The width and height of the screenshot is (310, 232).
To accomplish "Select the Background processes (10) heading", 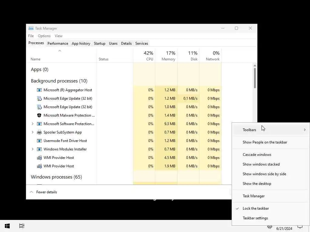I will coord(59,81).
